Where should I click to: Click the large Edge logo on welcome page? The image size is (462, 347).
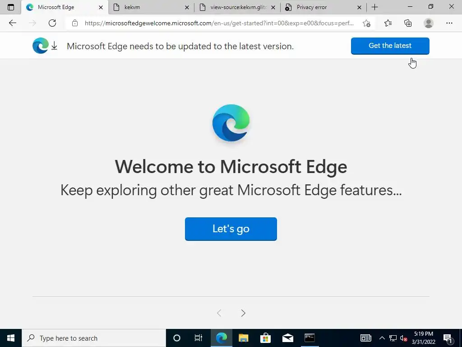point(231,123)
